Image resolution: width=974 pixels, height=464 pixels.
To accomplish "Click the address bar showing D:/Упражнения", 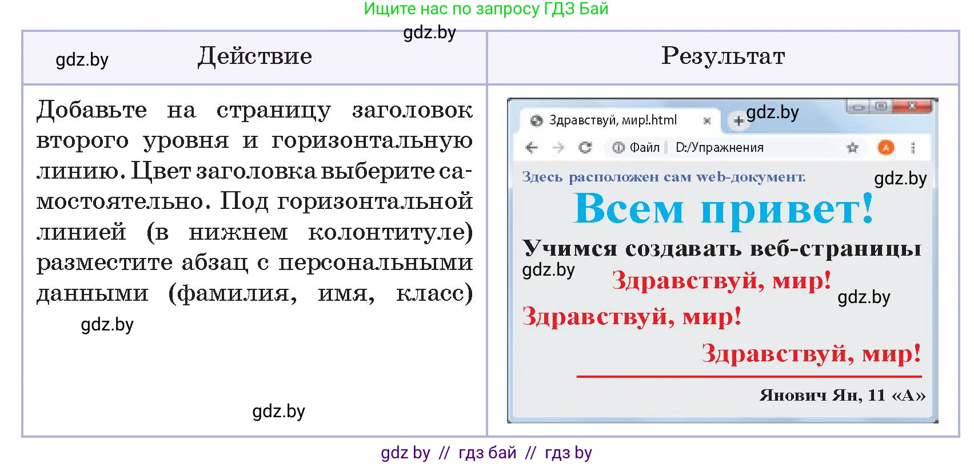I will coord(720,148).
